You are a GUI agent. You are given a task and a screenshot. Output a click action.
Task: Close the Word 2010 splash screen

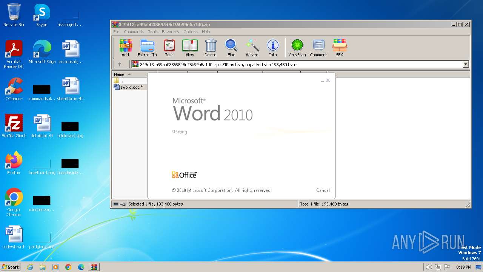328,80
